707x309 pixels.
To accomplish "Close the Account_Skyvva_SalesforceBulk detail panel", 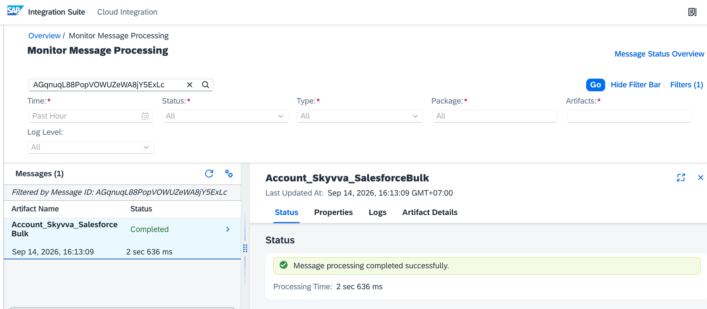I will [x=701, y=177].
